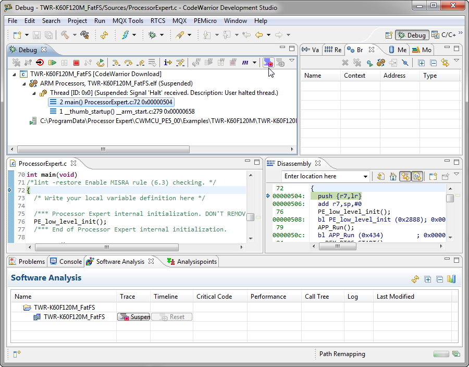The image size is (469, 367).
Task: Switch to the Debug perspective button
Action: 412,35
